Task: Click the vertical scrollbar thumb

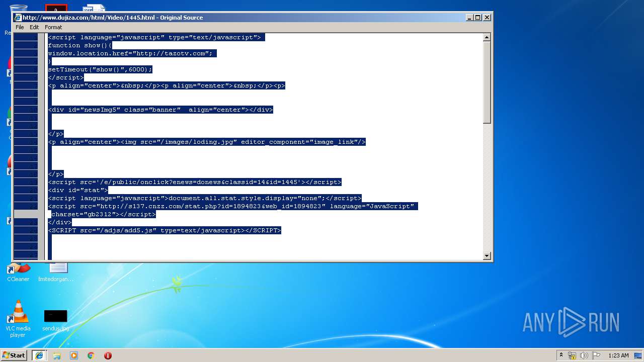Action: [487, 82]
